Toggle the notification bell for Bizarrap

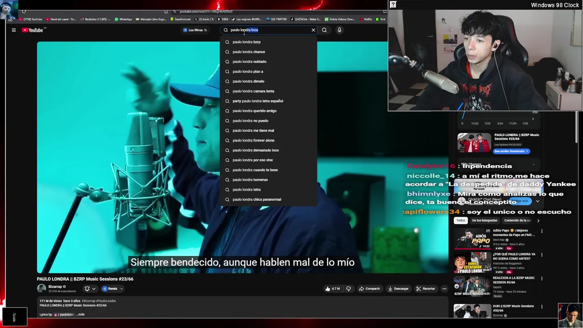[x=87, y=288]
